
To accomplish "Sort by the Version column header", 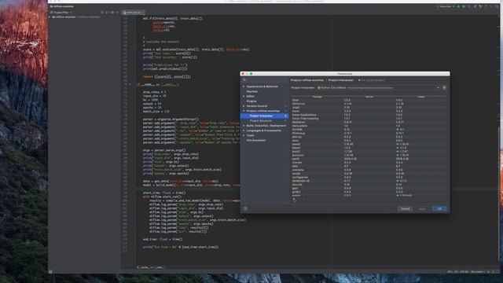I will [x=369, y=97].
